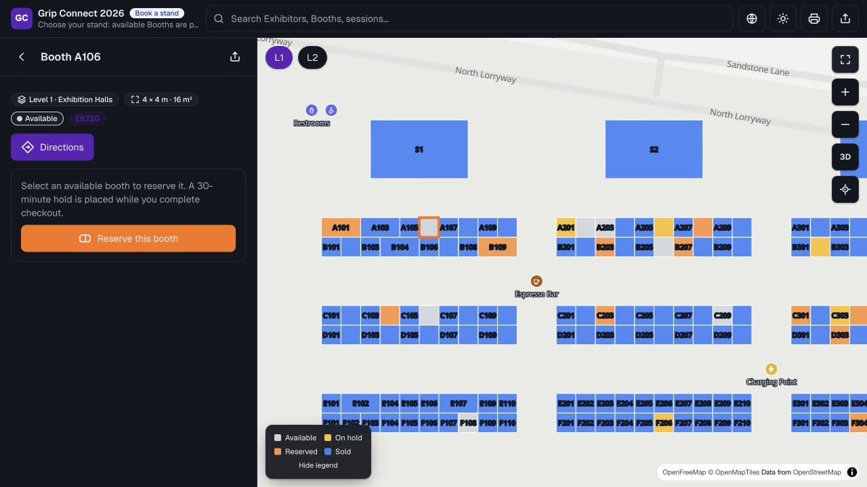This screenshot has height=487, width=867.
Task: Click the Level 1 · Exhibition Halls chip
Action: point(64,99)
